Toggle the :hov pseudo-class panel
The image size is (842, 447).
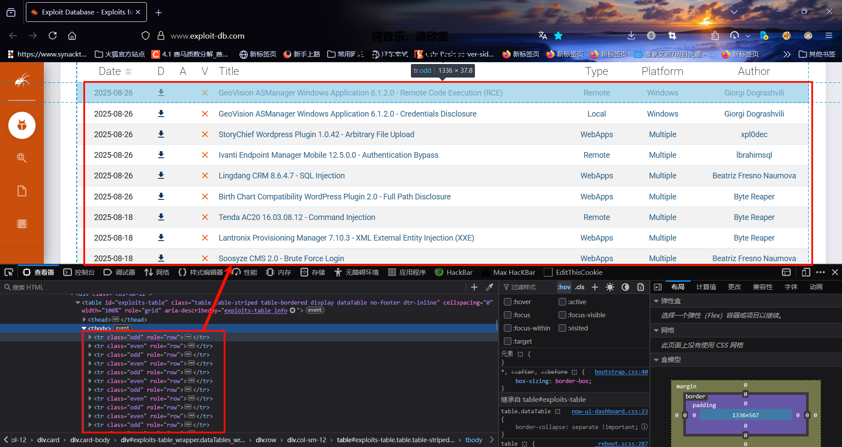564,287
